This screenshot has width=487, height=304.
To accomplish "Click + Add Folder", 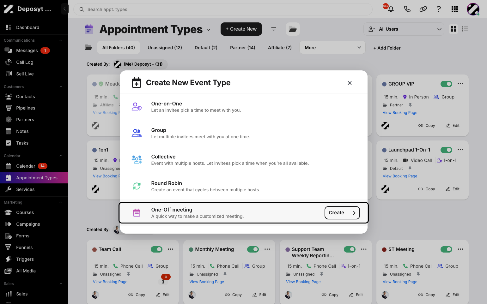I will (387, 48).
